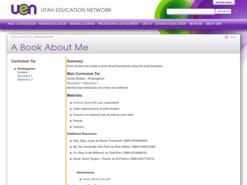Go to Lesson Plan breadcrumb

point(25,37)
